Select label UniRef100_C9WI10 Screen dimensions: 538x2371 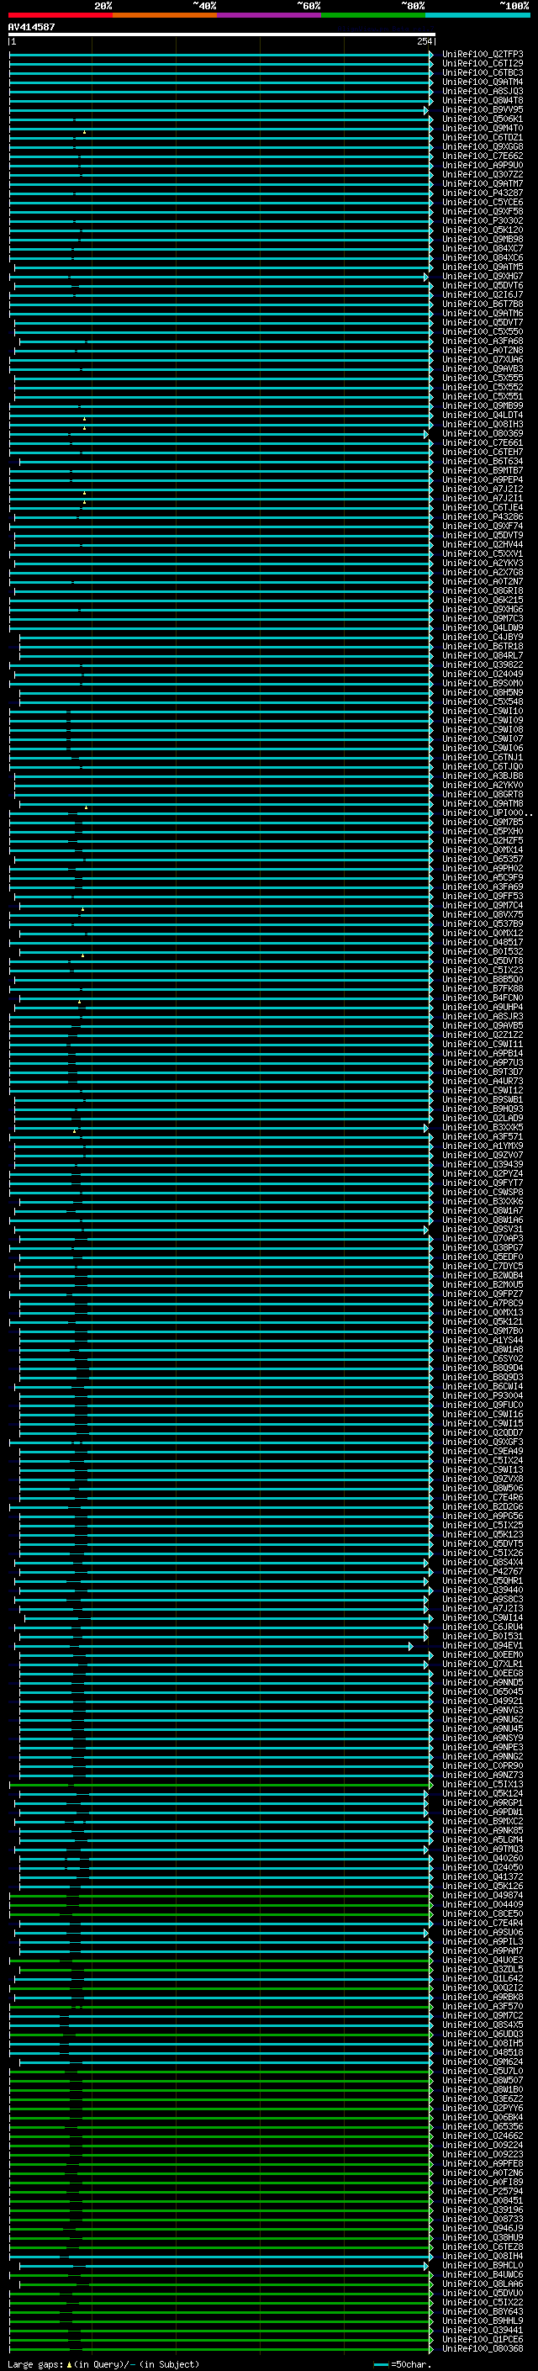coord(482,712)
